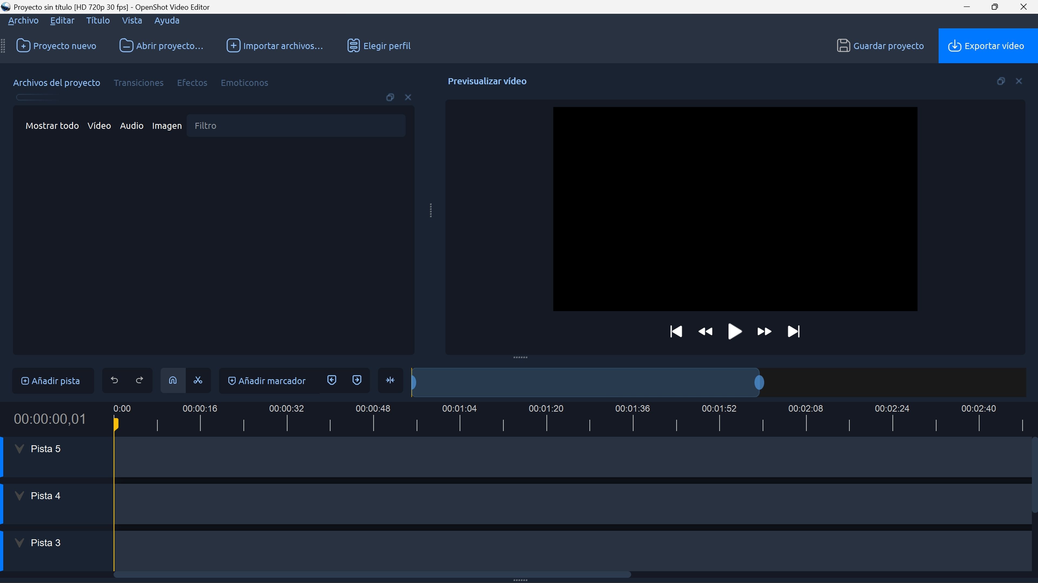Click the yellow playhead marker
The height and width of the screenshot is (583, 1038).
tap(116, 424)
